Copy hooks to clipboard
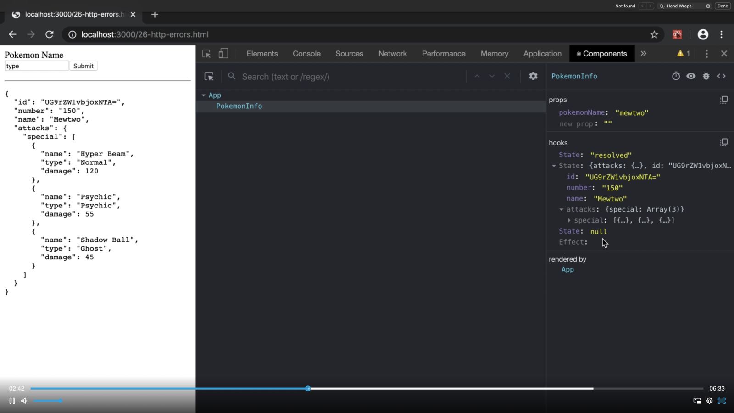This screenshot has width=734, height=413. pos(724,142)
